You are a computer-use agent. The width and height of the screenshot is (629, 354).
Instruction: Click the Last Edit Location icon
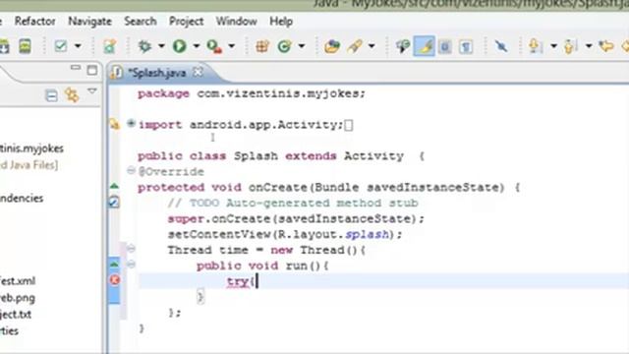pos(605,46)
